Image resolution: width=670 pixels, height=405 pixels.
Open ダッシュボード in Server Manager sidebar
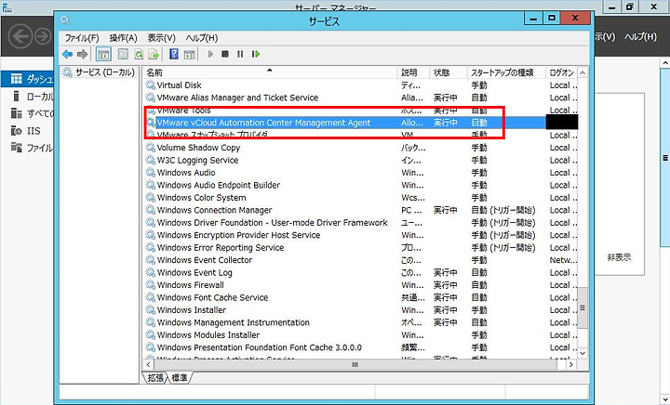point(28,79)
